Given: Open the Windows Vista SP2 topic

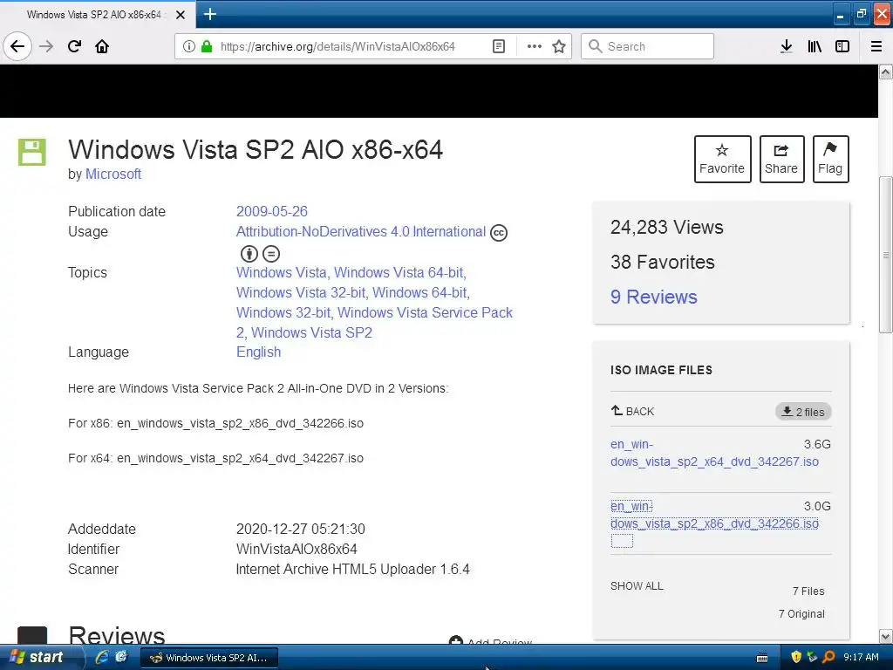Looking at the screenshot, I should point(311,332).
